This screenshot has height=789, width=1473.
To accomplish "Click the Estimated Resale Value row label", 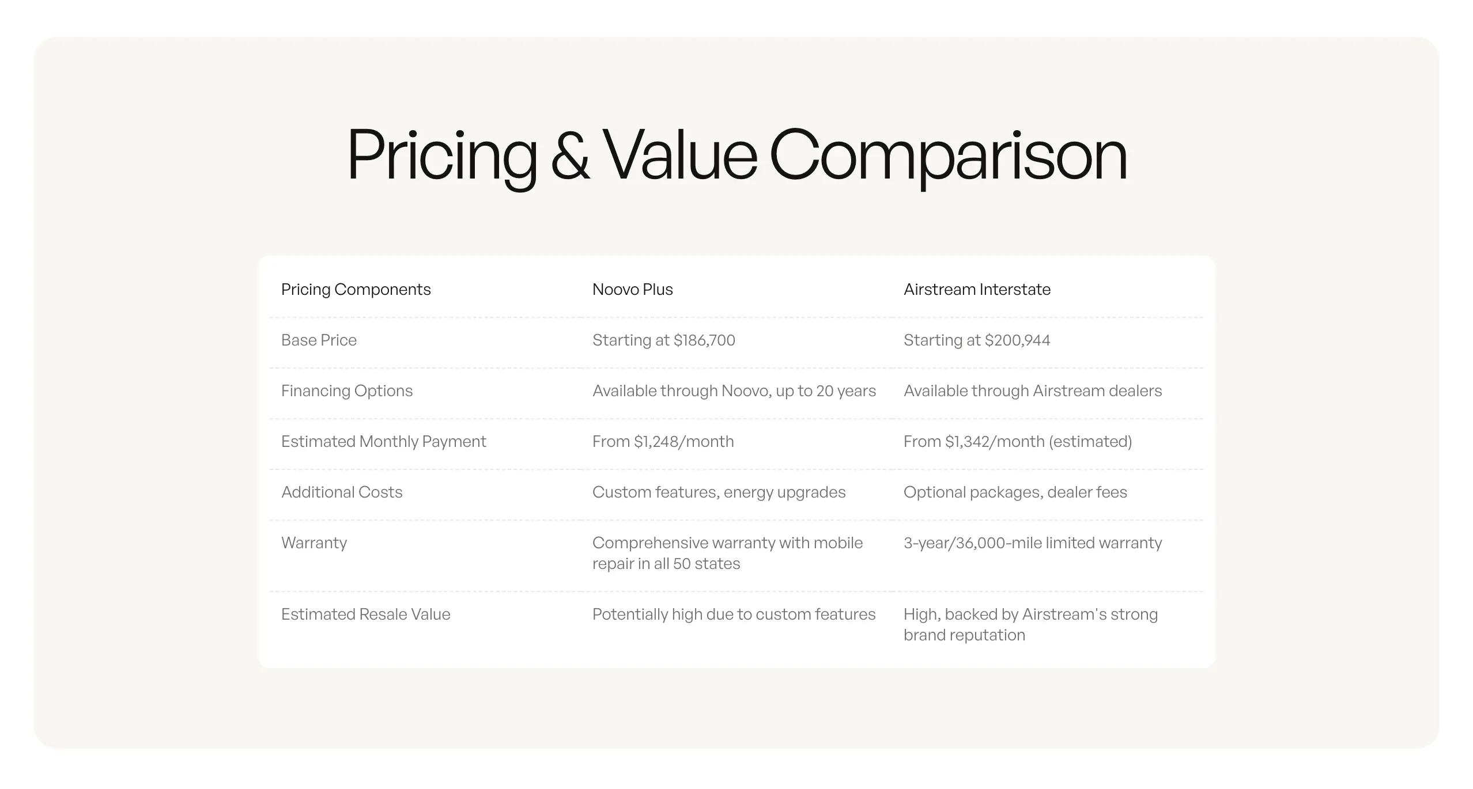I will [x=366, y=614].
